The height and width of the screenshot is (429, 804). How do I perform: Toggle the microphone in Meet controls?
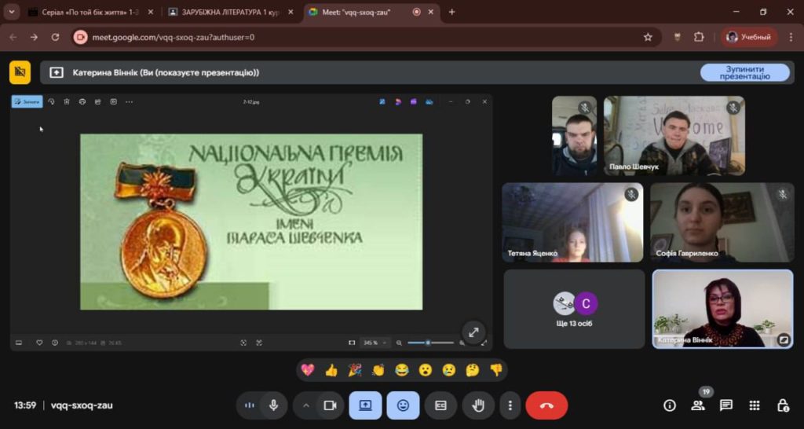pyautogui.click(x=274, y=405)
